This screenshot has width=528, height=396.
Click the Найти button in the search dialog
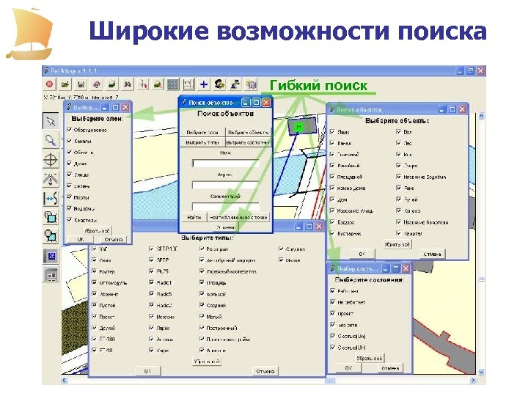[194, 218]
